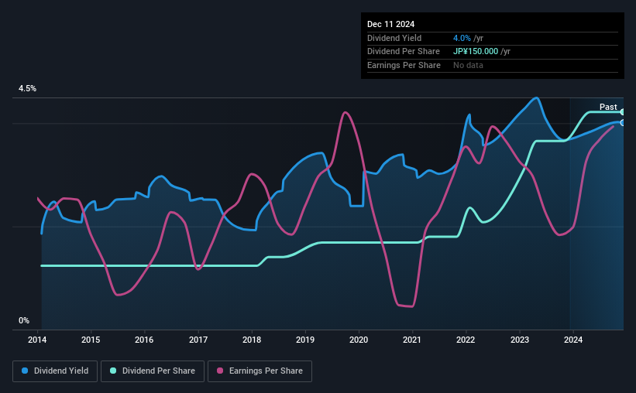The width and height of the screenshot is (636, 393).
Task: Click the Dec 11 2024 tooltip date
Action: pos(390,24)
